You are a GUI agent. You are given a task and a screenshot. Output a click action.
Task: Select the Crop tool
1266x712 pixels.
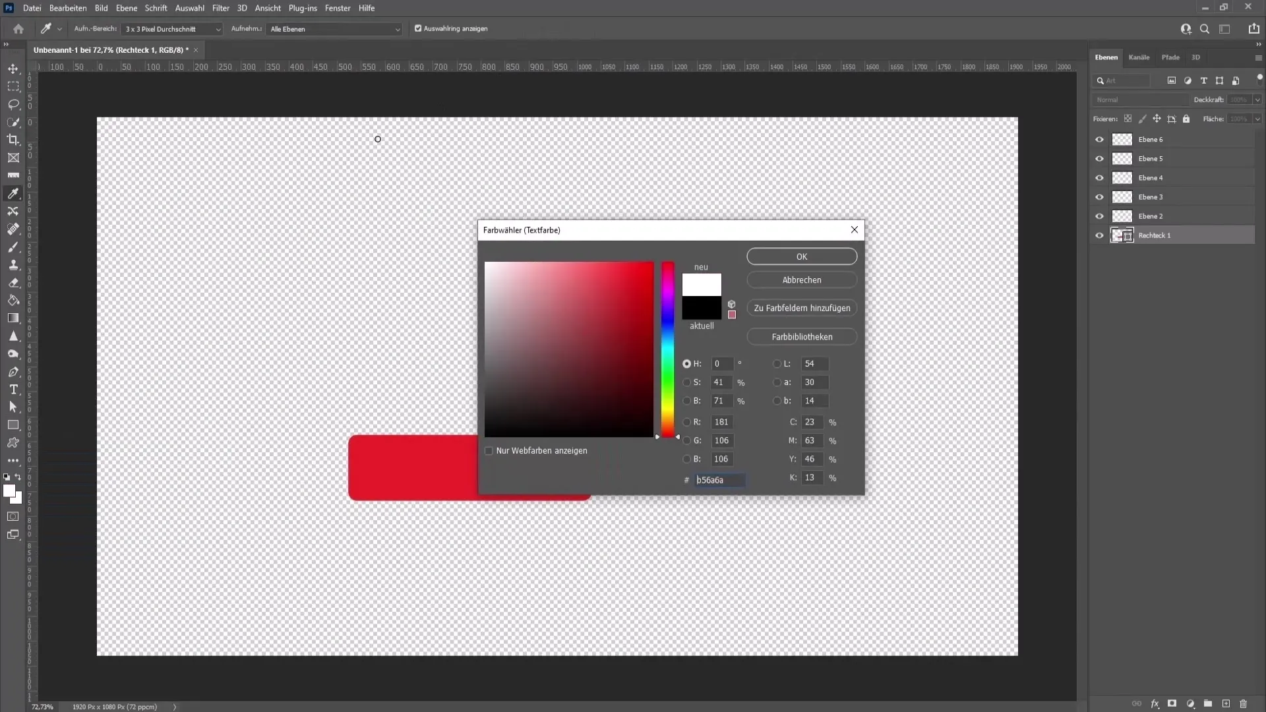coord(13,140)
